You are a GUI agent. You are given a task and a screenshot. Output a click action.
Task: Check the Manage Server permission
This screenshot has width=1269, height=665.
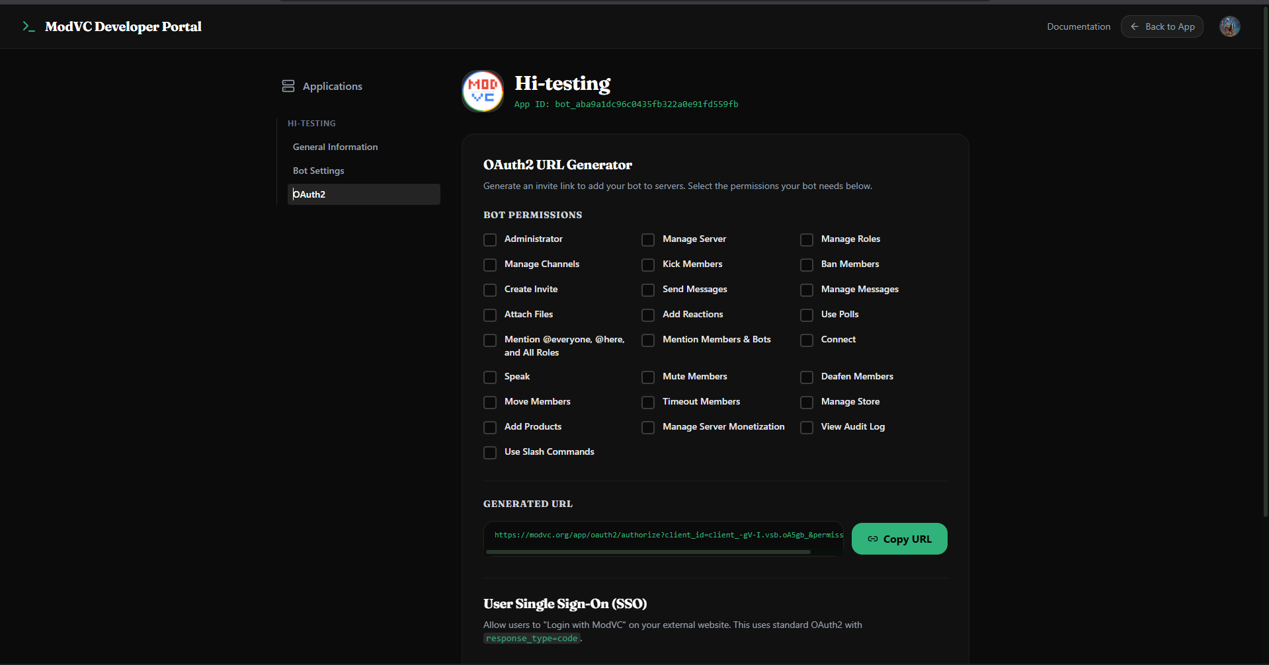[648, 239]
